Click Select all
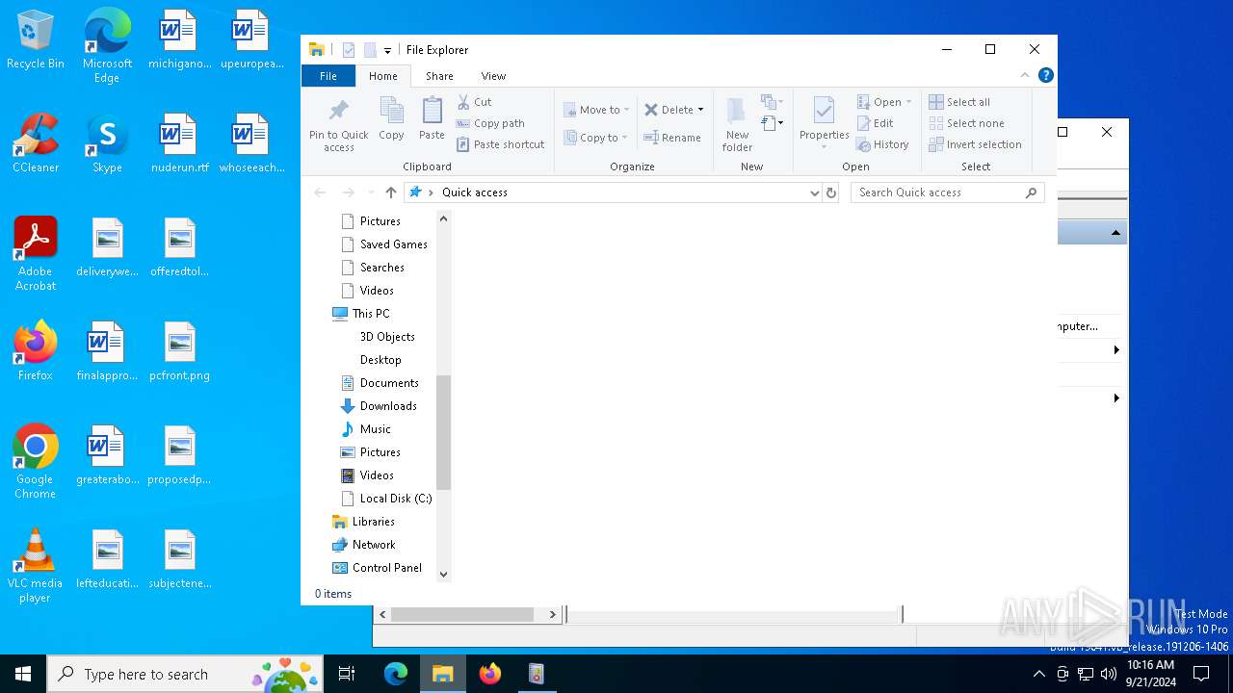The width and height of the screenshot is (1233, 693). [x=959, y=102]
